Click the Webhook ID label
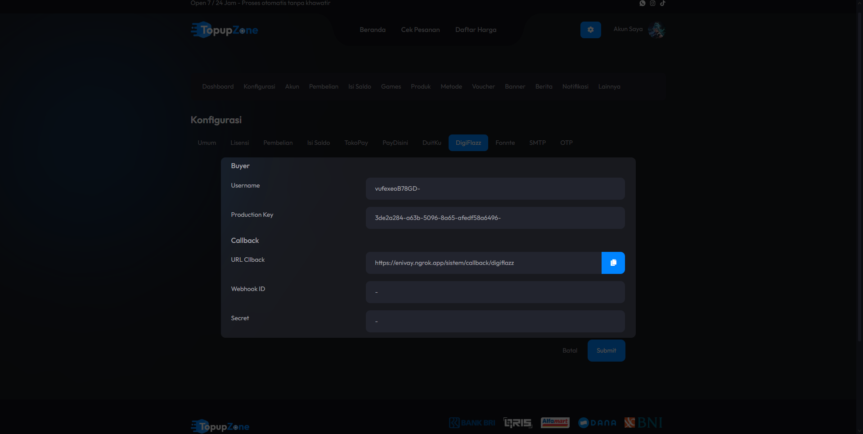Viewport: 863px width, 434px height. 248,289
